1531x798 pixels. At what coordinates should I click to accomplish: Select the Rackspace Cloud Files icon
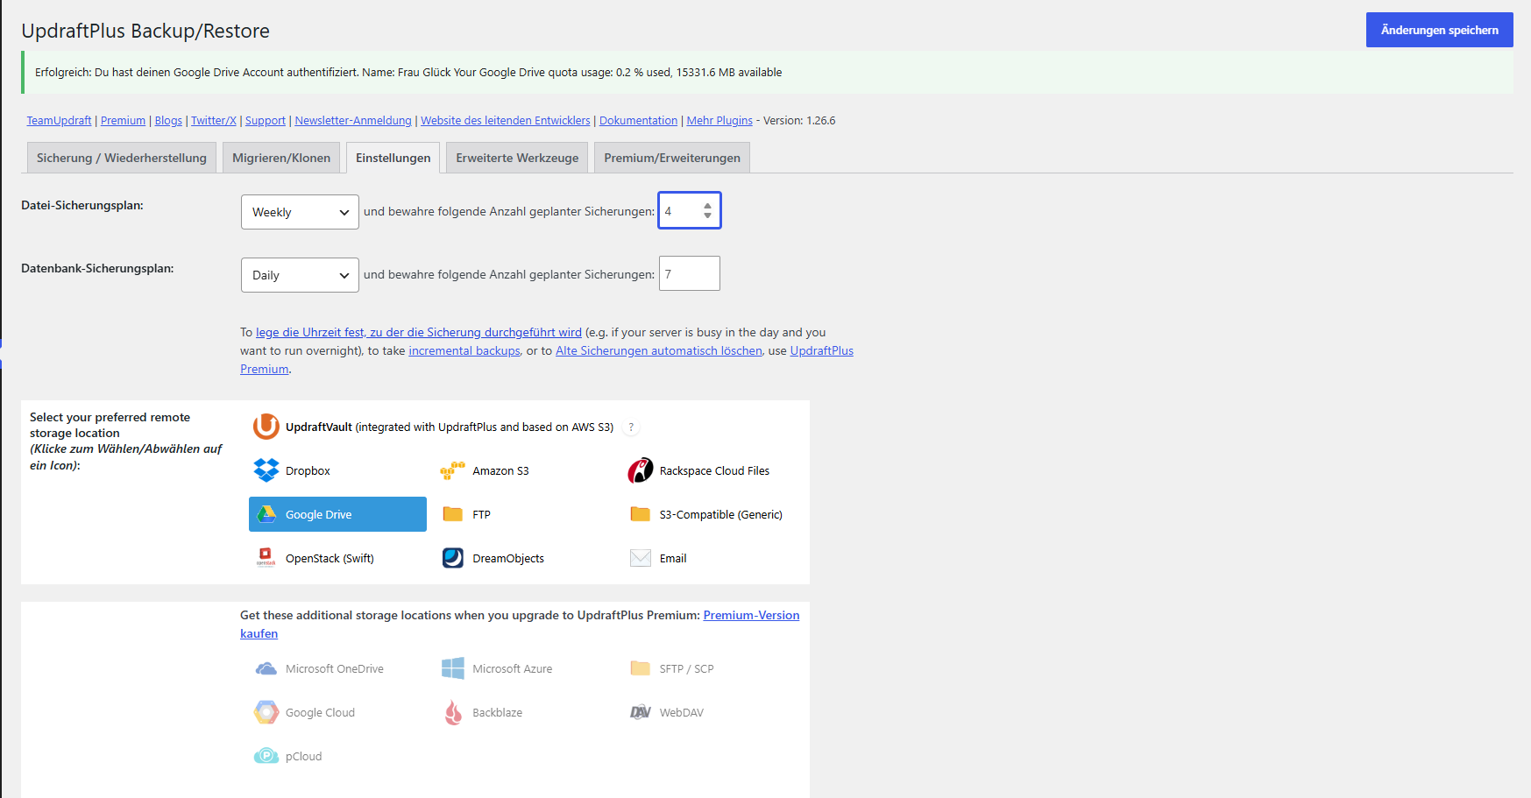point(641,470)
